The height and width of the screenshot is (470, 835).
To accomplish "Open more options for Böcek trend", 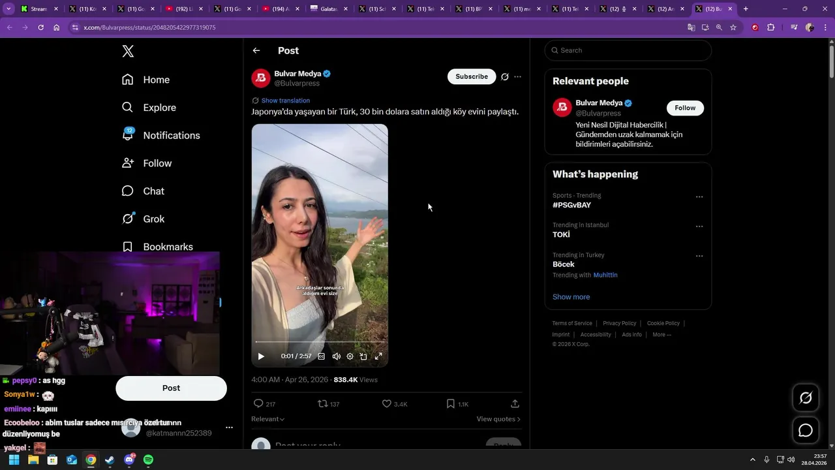I will (x=699, y=256).
